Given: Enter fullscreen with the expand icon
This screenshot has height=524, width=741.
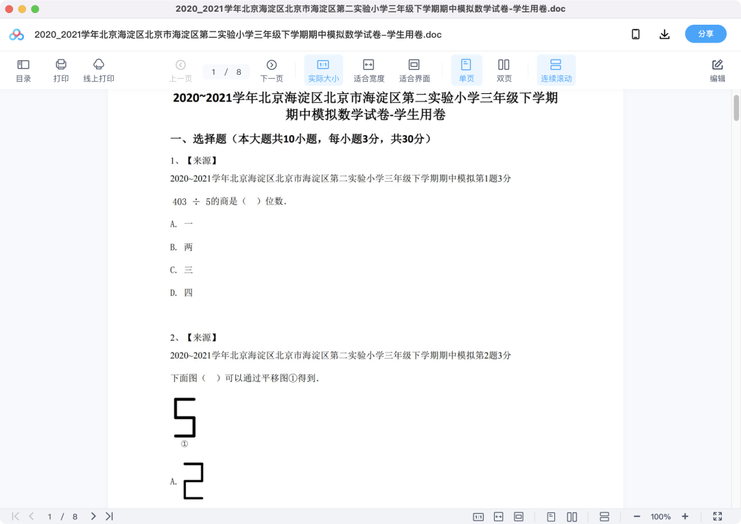Looking at the screenshot, I should coord(718,516).
